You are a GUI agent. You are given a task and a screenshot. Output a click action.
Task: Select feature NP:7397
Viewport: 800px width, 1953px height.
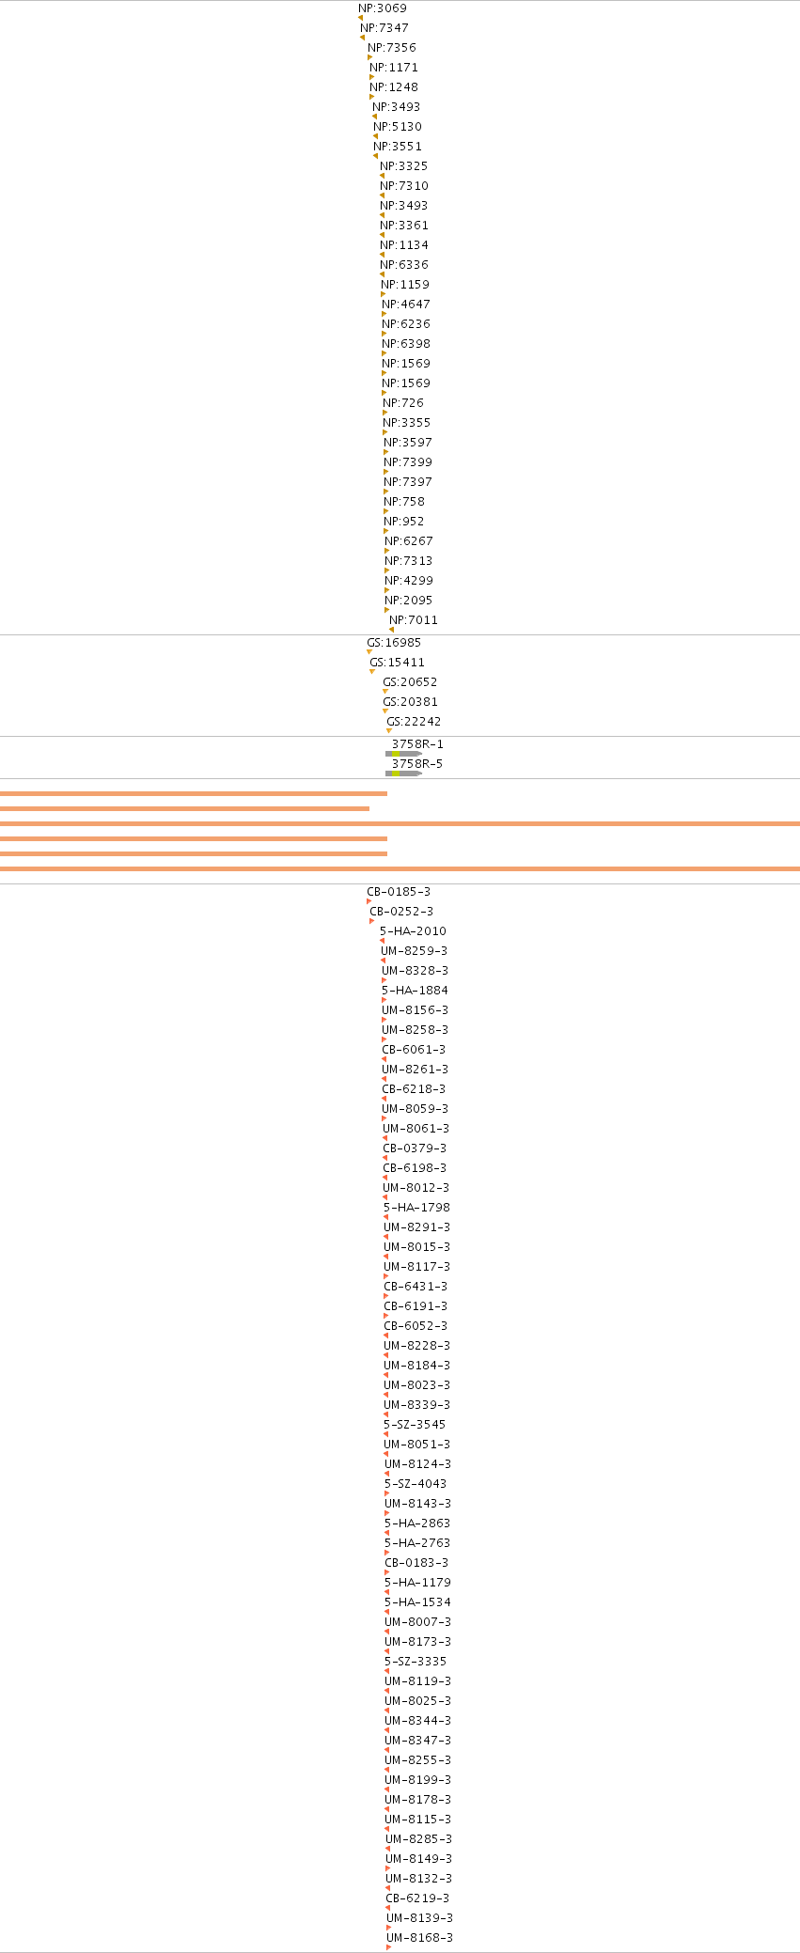pyautogui.click(x=408, y=482)
